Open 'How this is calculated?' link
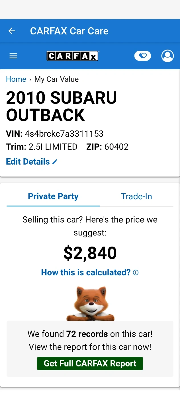The height and width of the screenshot is (410, 180). 86,272
